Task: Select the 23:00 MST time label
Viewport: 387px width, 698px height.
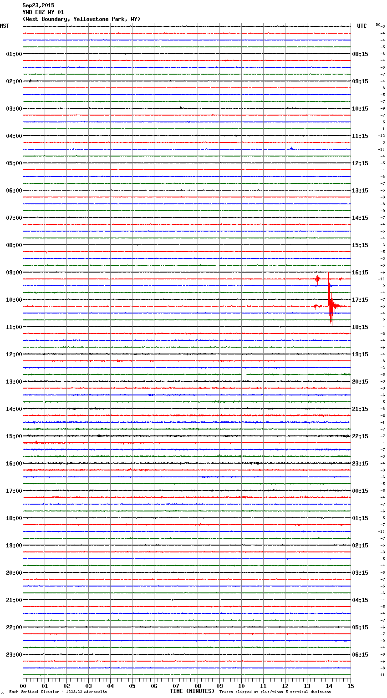Action: (x=14, y=655)
